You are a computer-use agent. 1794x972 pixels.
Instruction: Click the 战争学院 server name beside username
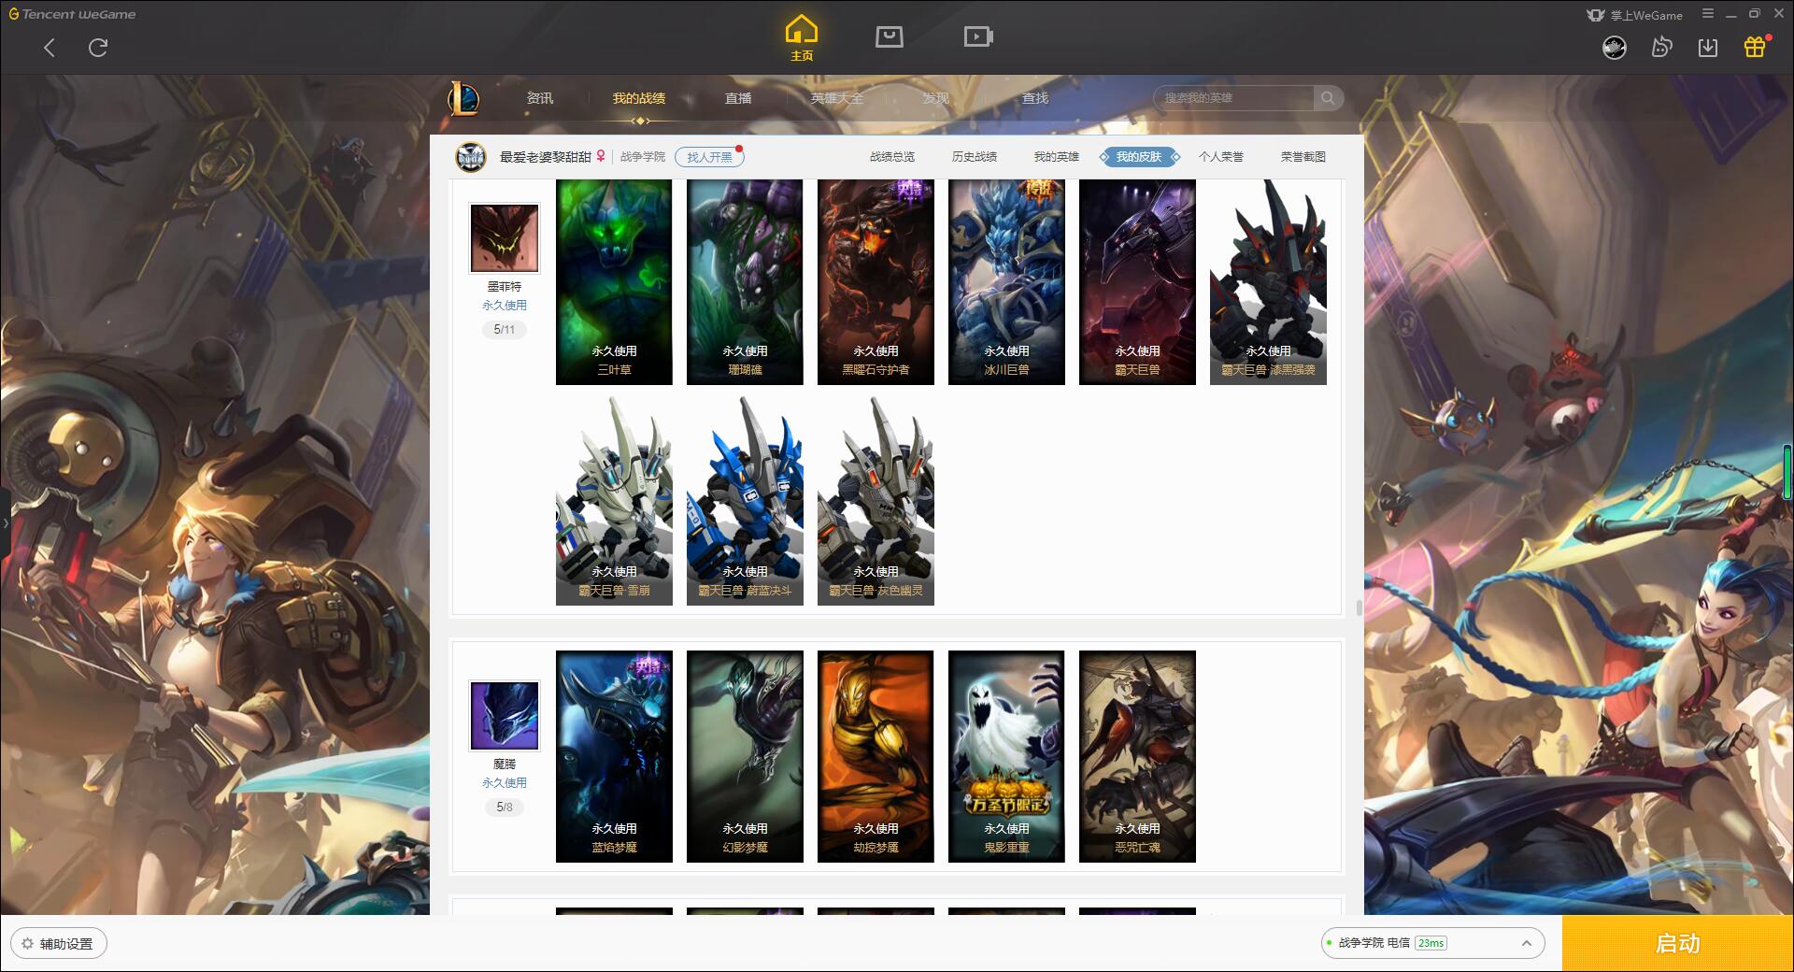[643, 157]
